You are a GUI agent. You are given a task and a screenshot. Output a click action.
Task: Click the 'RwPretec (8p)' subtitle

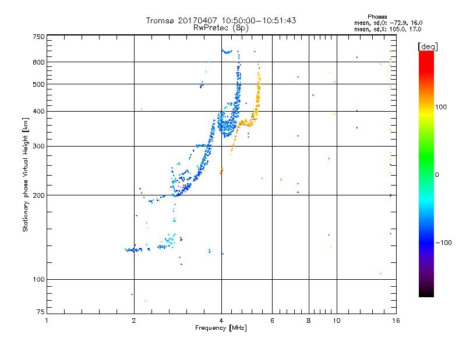(221, 28)
